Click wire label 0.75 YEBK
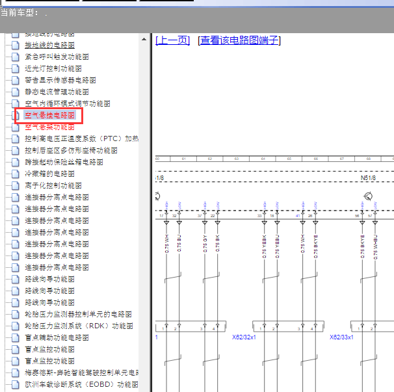The image size is (394, 392). pyautogui.click(x=265, y=246)
